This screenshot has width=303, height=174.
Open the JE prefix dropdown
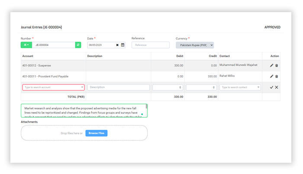pyautogui.click(x=26, y=45)
